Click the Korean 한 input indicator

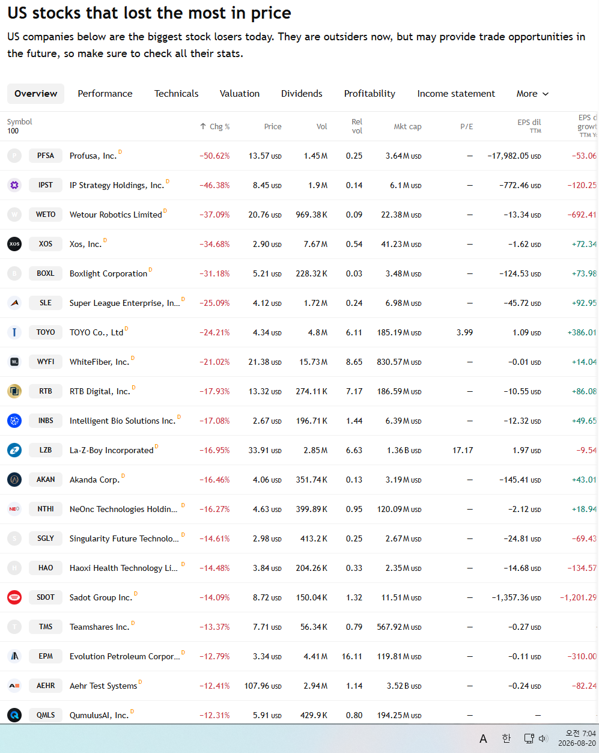pyautogui.click(x=506, y=739)
